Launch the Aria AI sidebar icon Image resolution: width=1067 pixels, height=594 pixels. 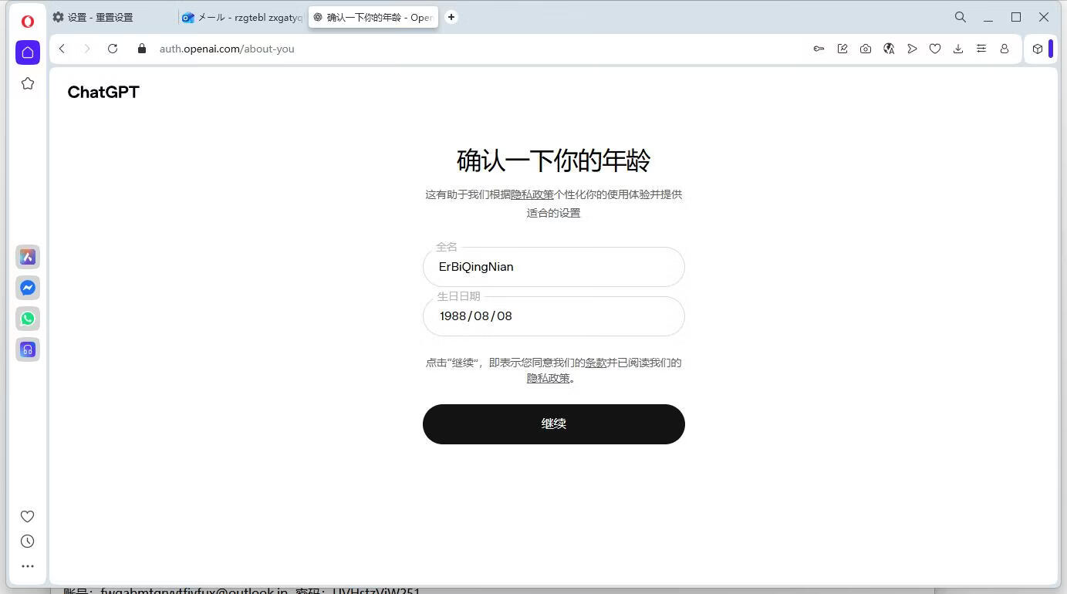[x=28, y=257]
